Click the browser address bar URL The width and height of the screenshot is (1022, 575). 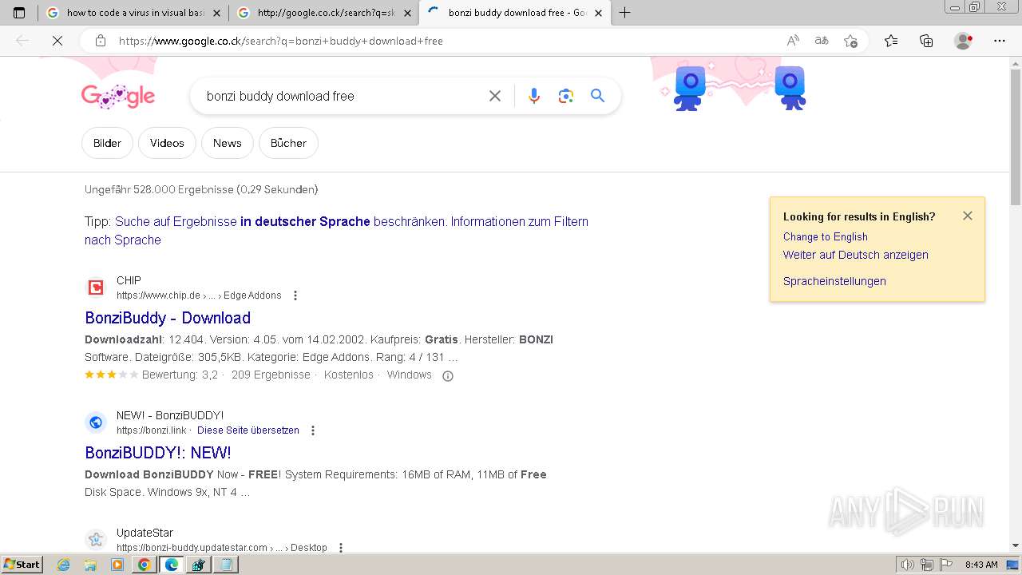[x=281, y=41]
